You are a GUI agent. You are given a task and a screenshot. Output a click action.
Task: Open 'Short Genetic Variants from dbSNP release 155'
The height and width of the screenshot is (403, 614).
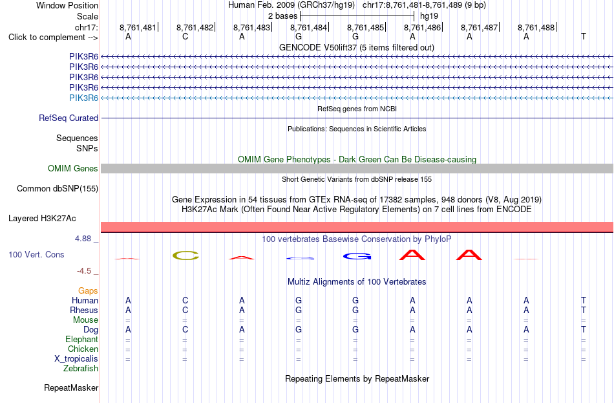(357, 179)
